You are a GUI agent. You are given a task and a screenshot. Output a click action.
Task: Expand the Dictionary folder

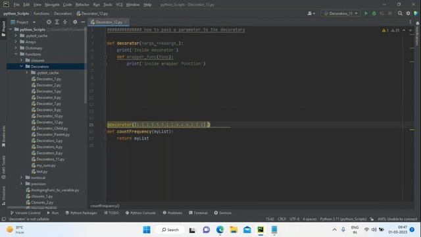pyautogui.click(x=16, y=48)
